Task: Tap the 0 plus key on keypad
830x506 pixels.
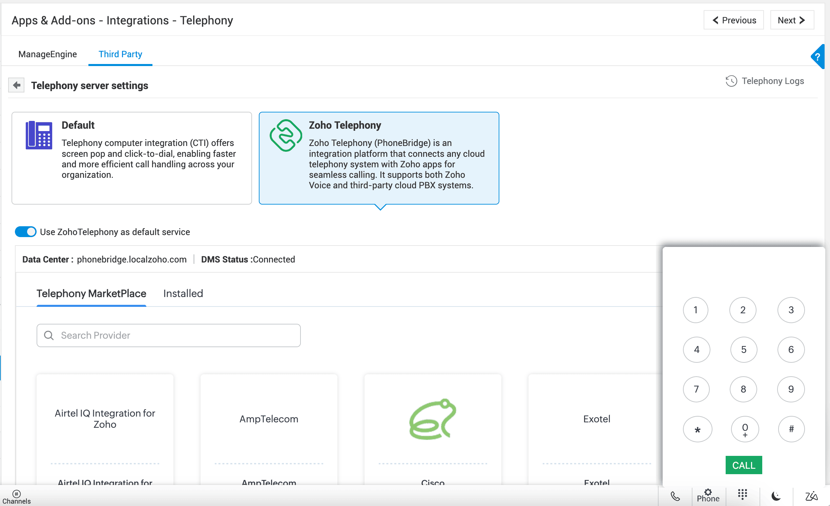Action: click(x=745, y=429)
